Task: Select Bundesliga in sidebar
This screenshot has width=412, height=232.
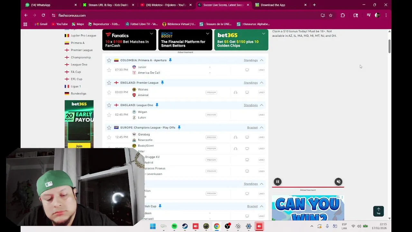Action: (75, 93)
